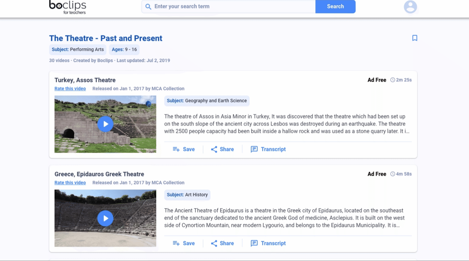469x261 pixels.
Task: Click the magnifier icon in search bar
Action: click(148, 7)
